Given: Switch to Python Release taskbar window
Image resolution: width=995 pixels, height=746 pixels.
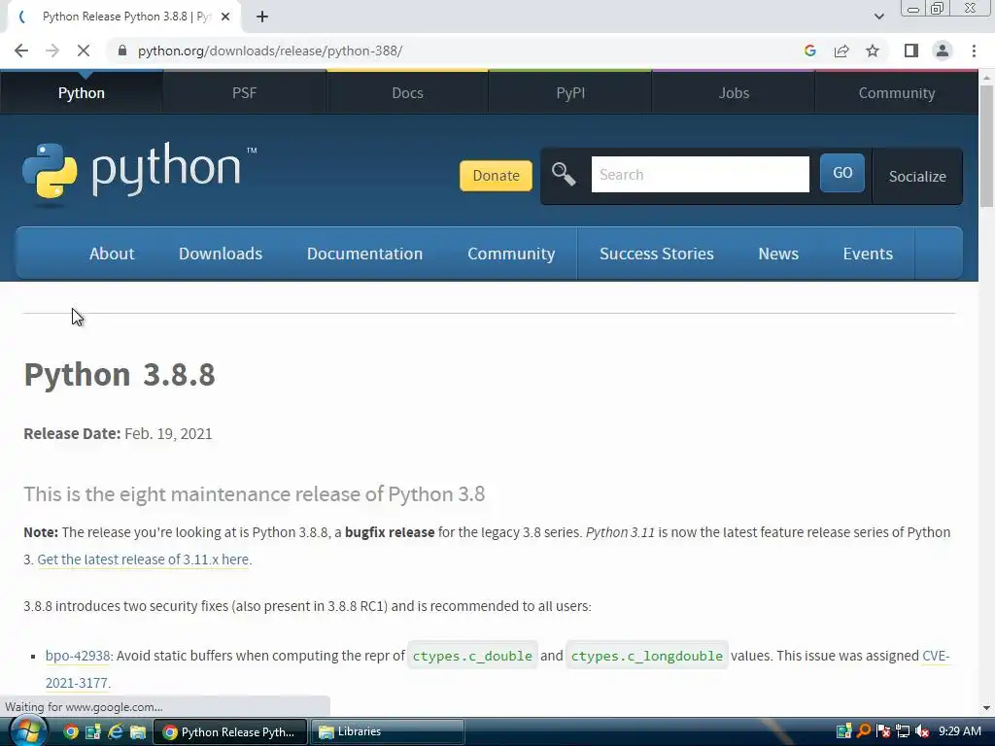Looking at the screenshot, I should pos(229,732).
